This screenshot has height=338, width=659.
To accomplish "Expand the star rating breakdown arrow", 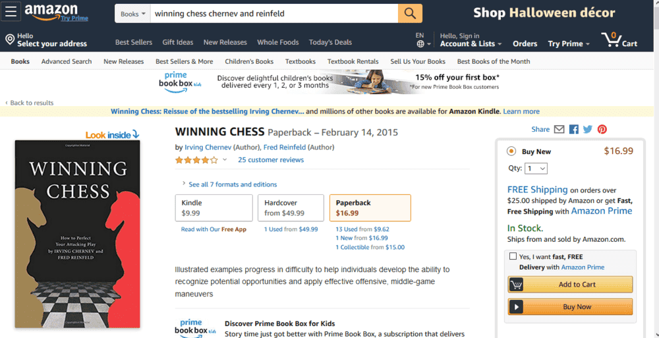I will coord(224,159).
